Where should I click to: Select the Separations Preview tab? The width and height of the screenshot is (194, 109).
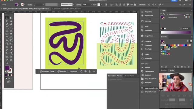[x=115, y=76]
